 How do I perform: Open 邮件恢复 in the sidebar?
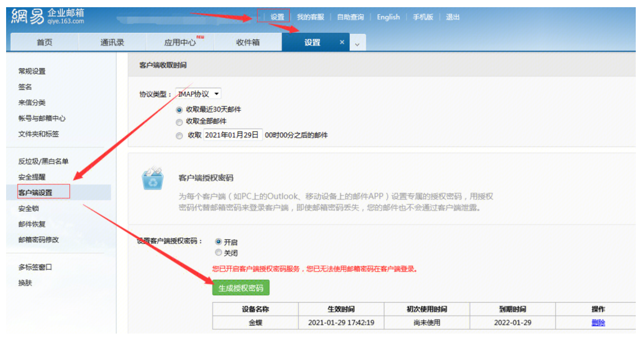[x=32, y=224]
